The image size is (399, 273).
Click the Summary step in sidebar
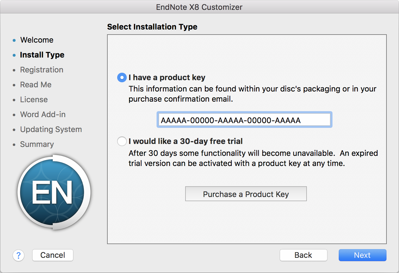tap(37, 144)
